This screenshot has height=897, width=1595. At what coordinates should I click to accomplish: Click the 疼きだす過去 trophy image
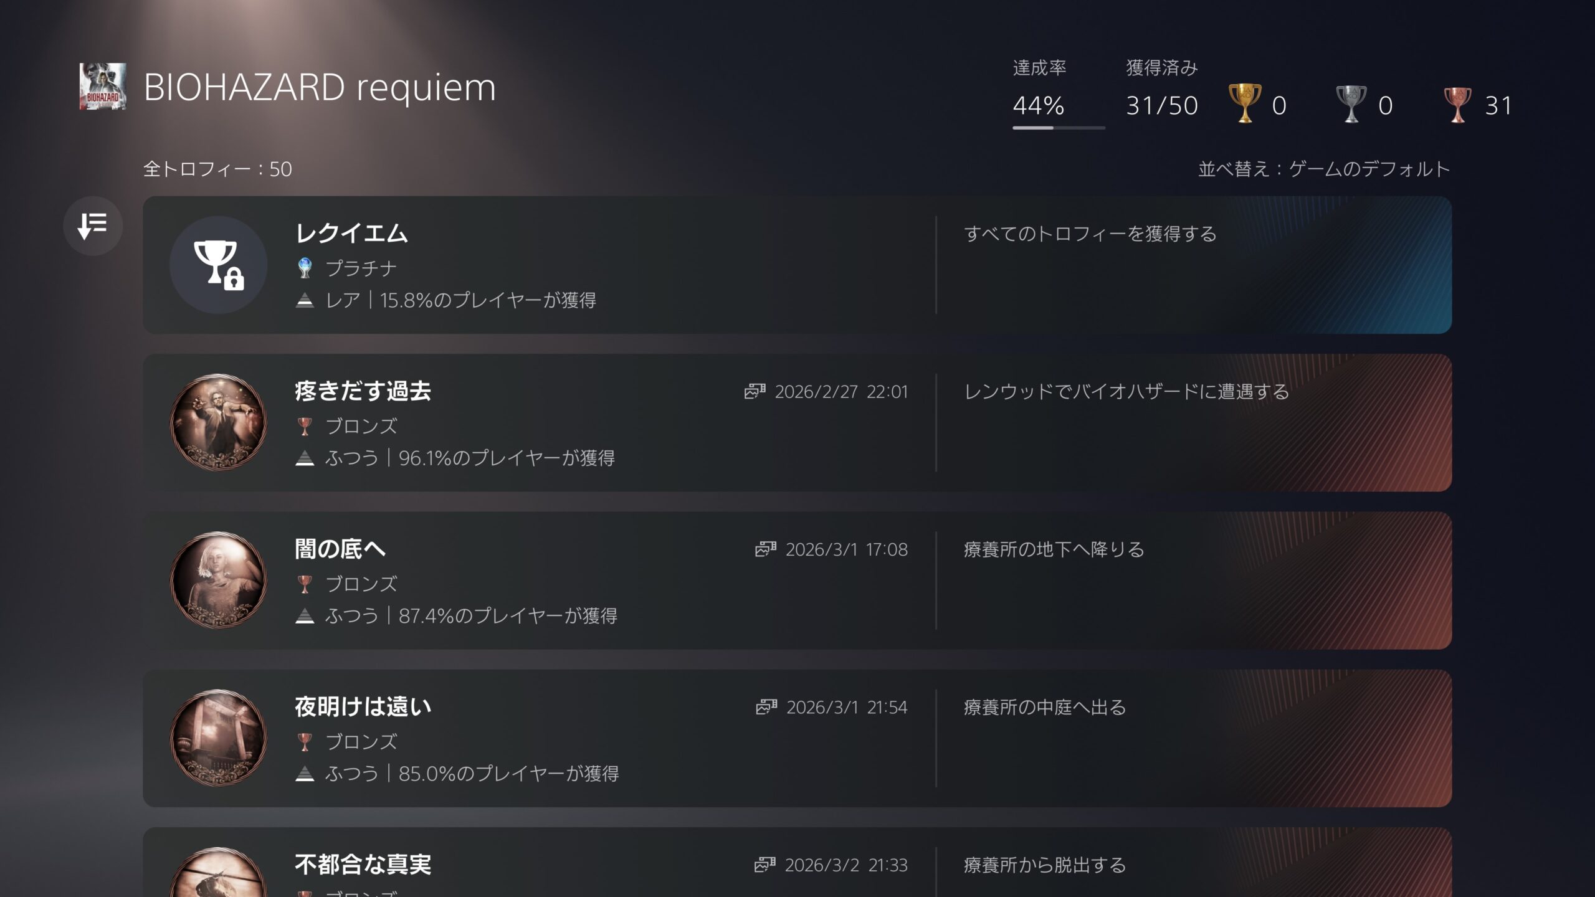[x=218, y=422]
